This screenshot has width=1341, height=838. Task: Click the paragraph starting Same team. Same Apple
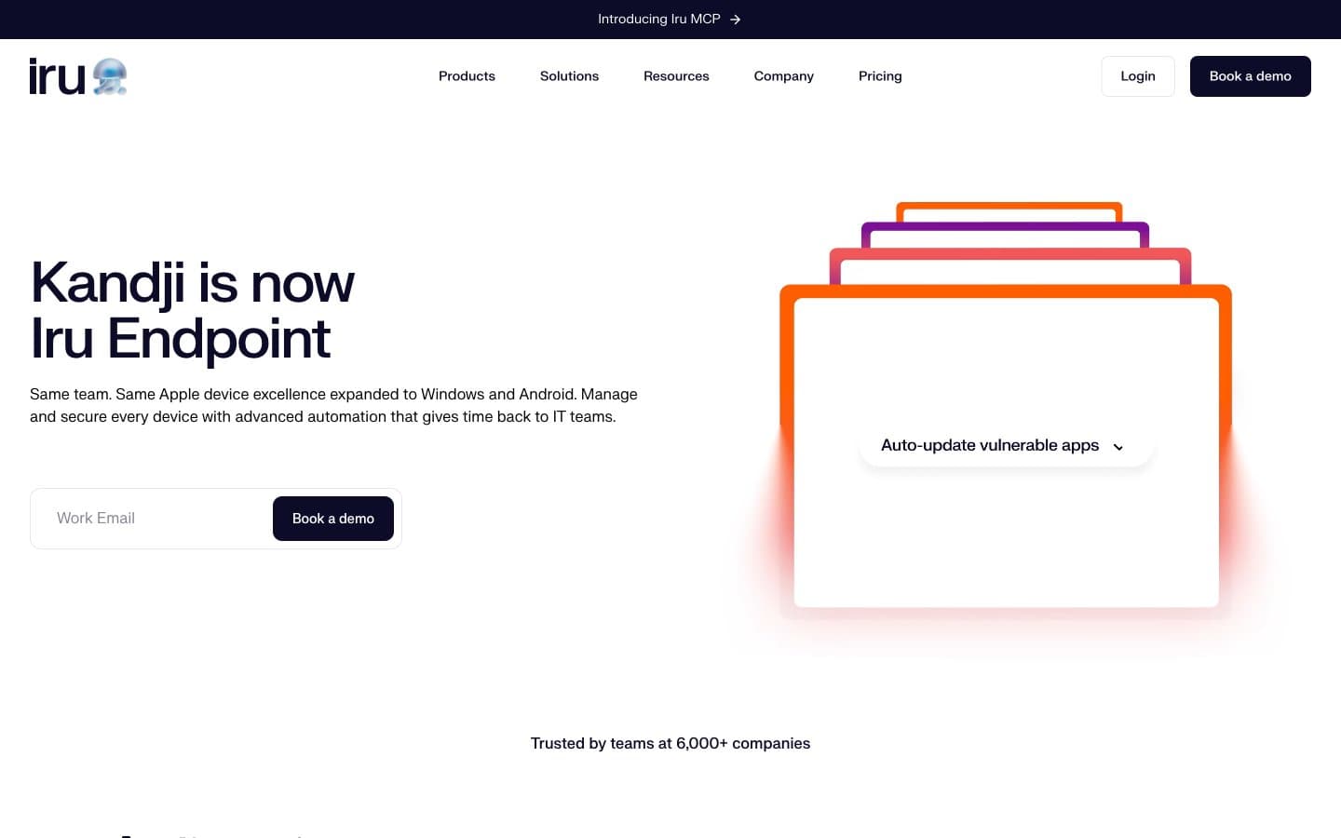click(x=333, y=406)
